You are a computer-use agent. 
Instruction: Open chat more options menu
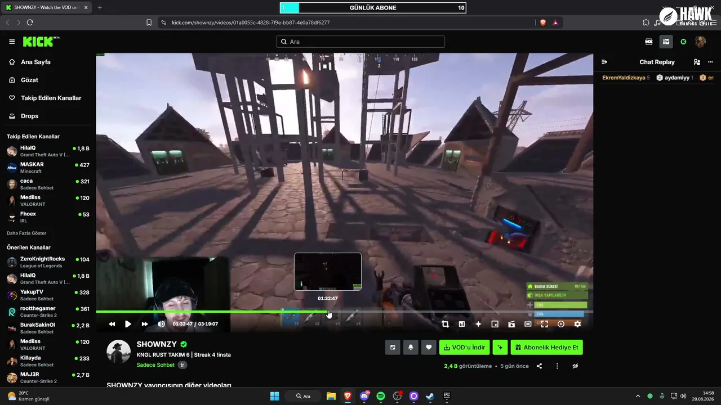click(x=710, y=62)
